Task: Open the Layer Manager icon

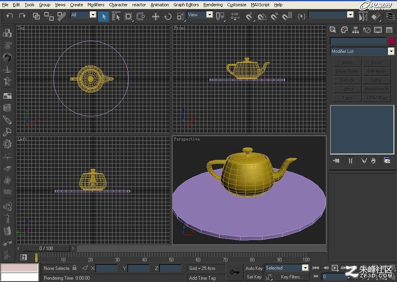Action: coord(390,16)
